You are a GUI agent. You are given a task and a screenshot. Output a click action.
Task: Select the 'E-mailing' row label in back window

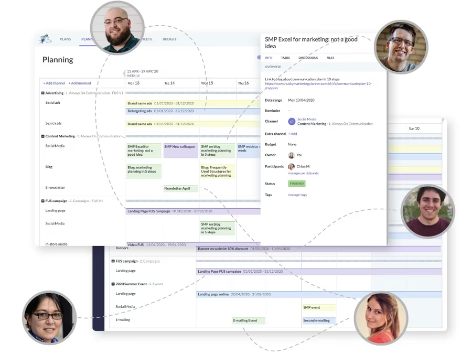[x=123, y=320]
